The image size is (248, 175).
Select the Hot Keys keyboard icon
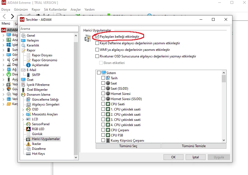pos(28,154)
